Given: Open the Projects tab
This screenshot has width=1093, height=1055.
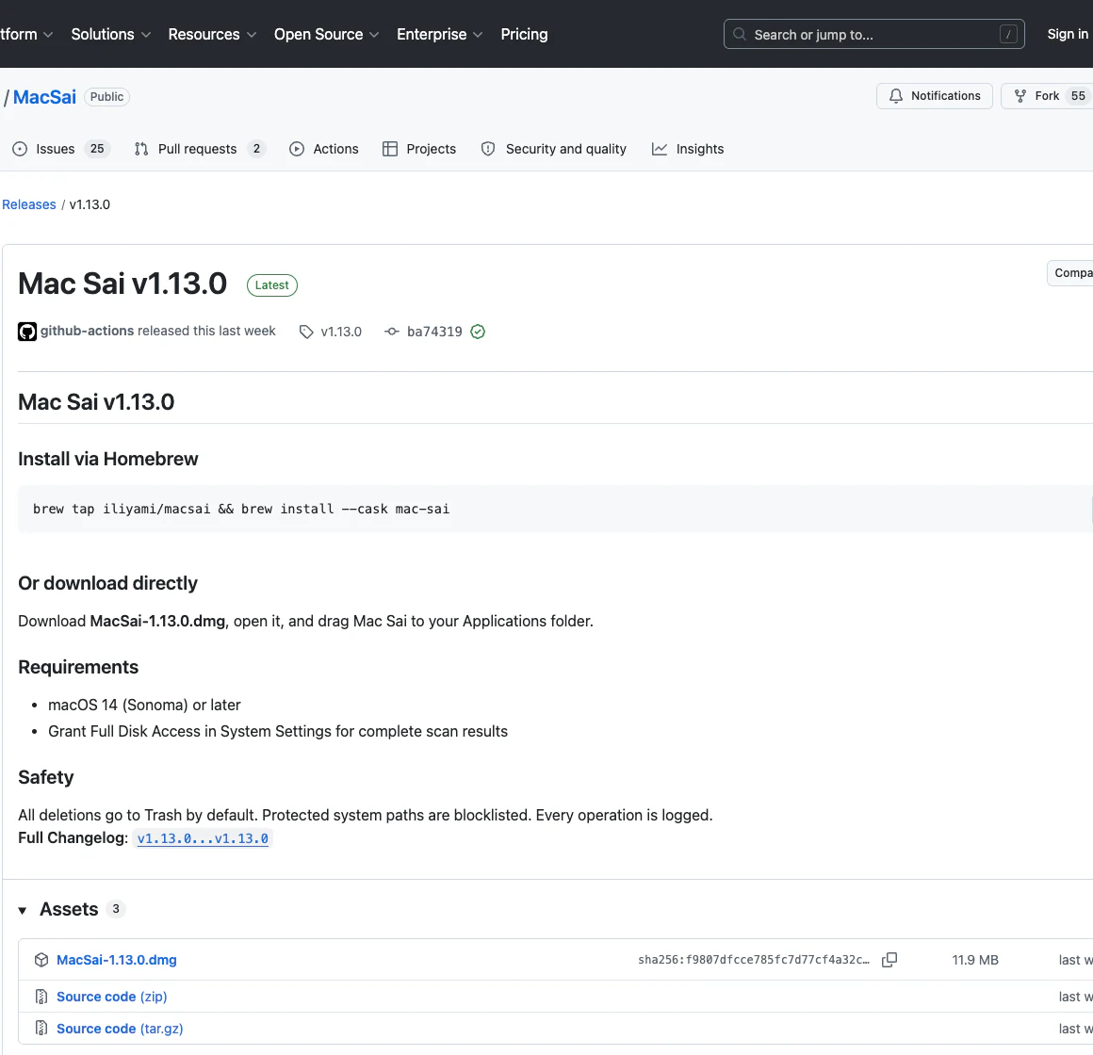Looking at the screenshot, I should tap(419, 149).
